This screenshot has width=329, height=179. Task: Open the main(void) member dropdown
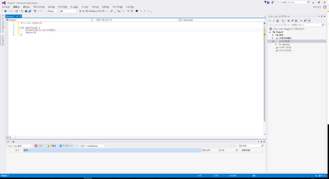tap(222, 20)
